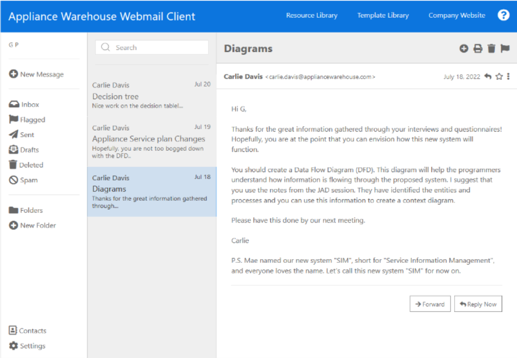Reply using the curved reply arrow icon

coord(488,77)
